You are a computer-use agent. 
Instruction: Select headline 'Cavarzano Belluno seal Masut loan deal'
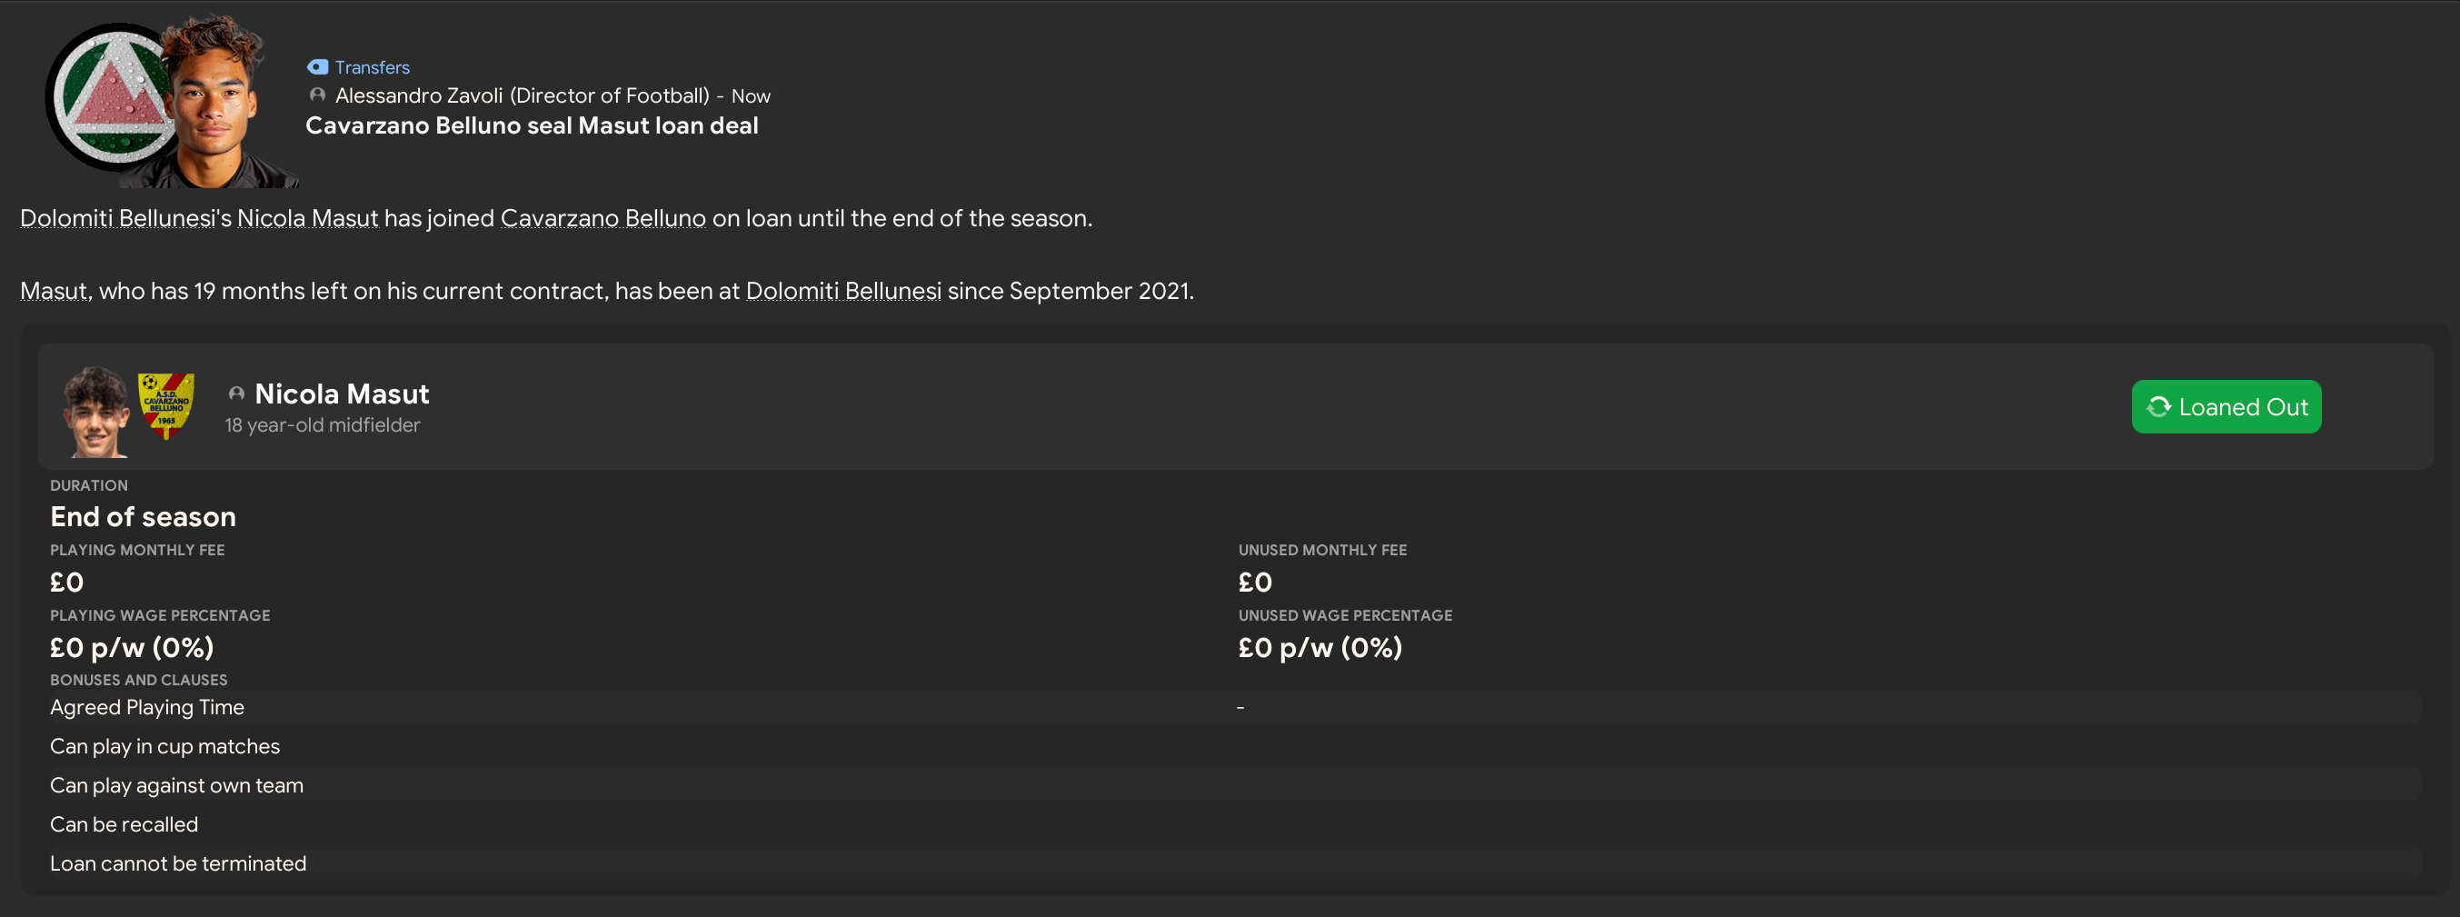[x=531, y=125]
